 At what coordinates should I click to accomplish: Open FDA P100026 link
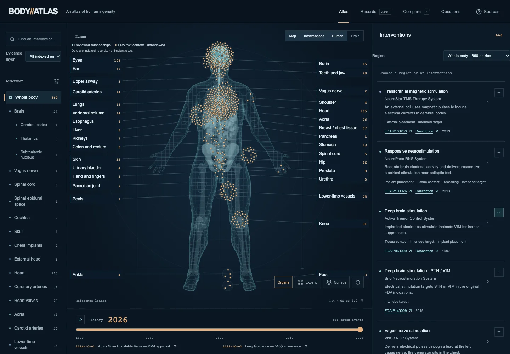[396, 191]
